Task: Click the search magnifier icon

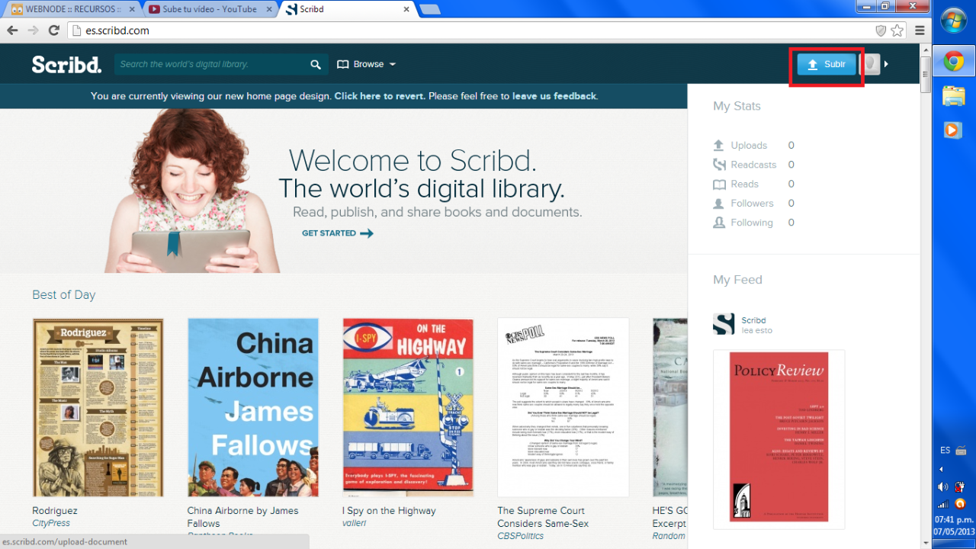Action: click(x=316, y=65)
